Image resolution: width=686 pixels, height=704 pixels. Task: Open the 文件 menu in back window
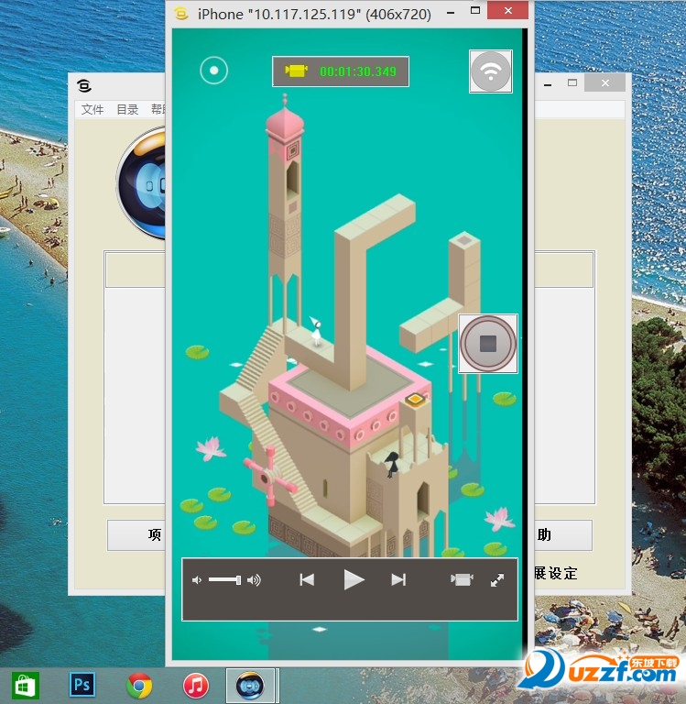click(x=93, y=109)
